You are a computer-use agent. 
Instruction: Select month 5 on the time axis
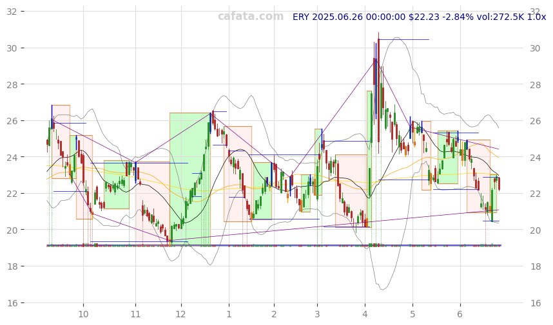pos(412,314)
